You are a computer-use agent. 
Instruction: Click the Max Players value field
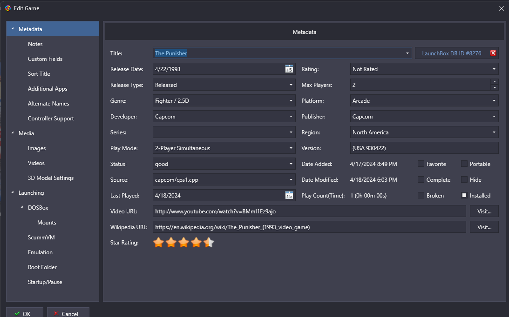[421, 85]
